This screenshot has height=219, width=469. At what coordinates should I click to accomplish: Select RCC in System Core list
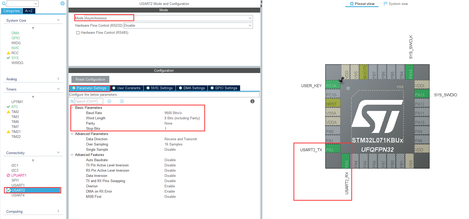15,53
